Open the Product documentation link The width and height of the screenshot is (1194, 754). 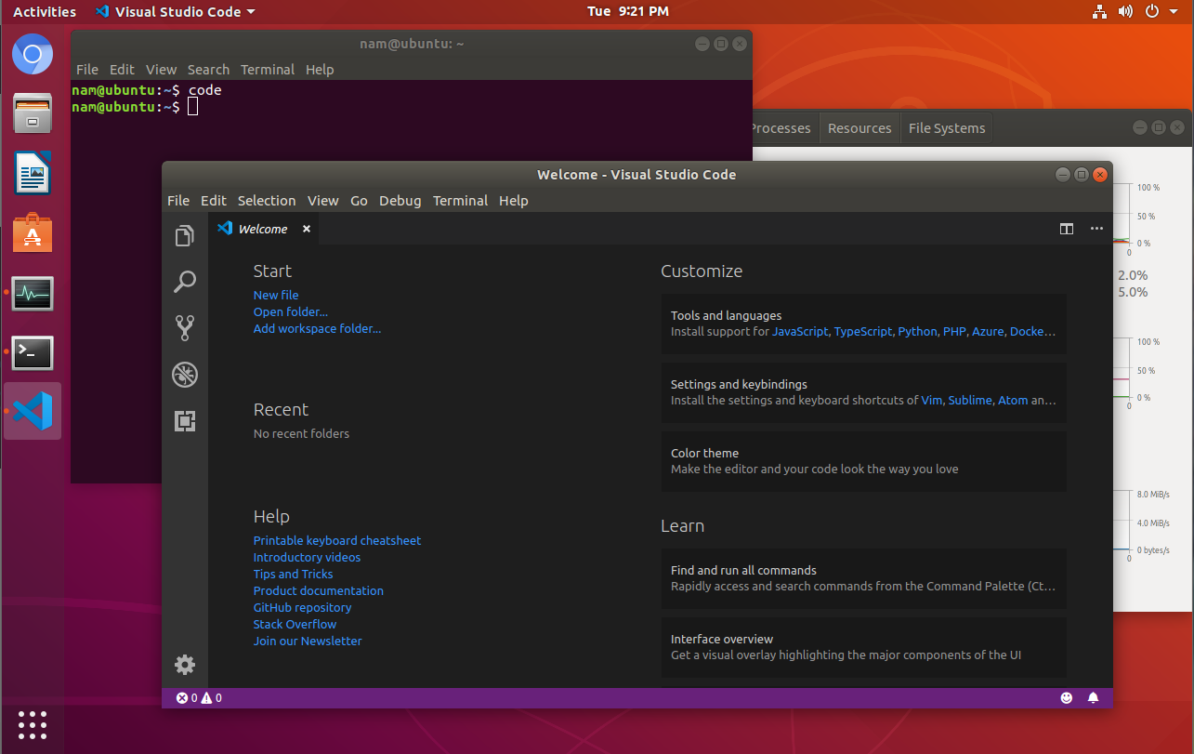tap(319, 591)
